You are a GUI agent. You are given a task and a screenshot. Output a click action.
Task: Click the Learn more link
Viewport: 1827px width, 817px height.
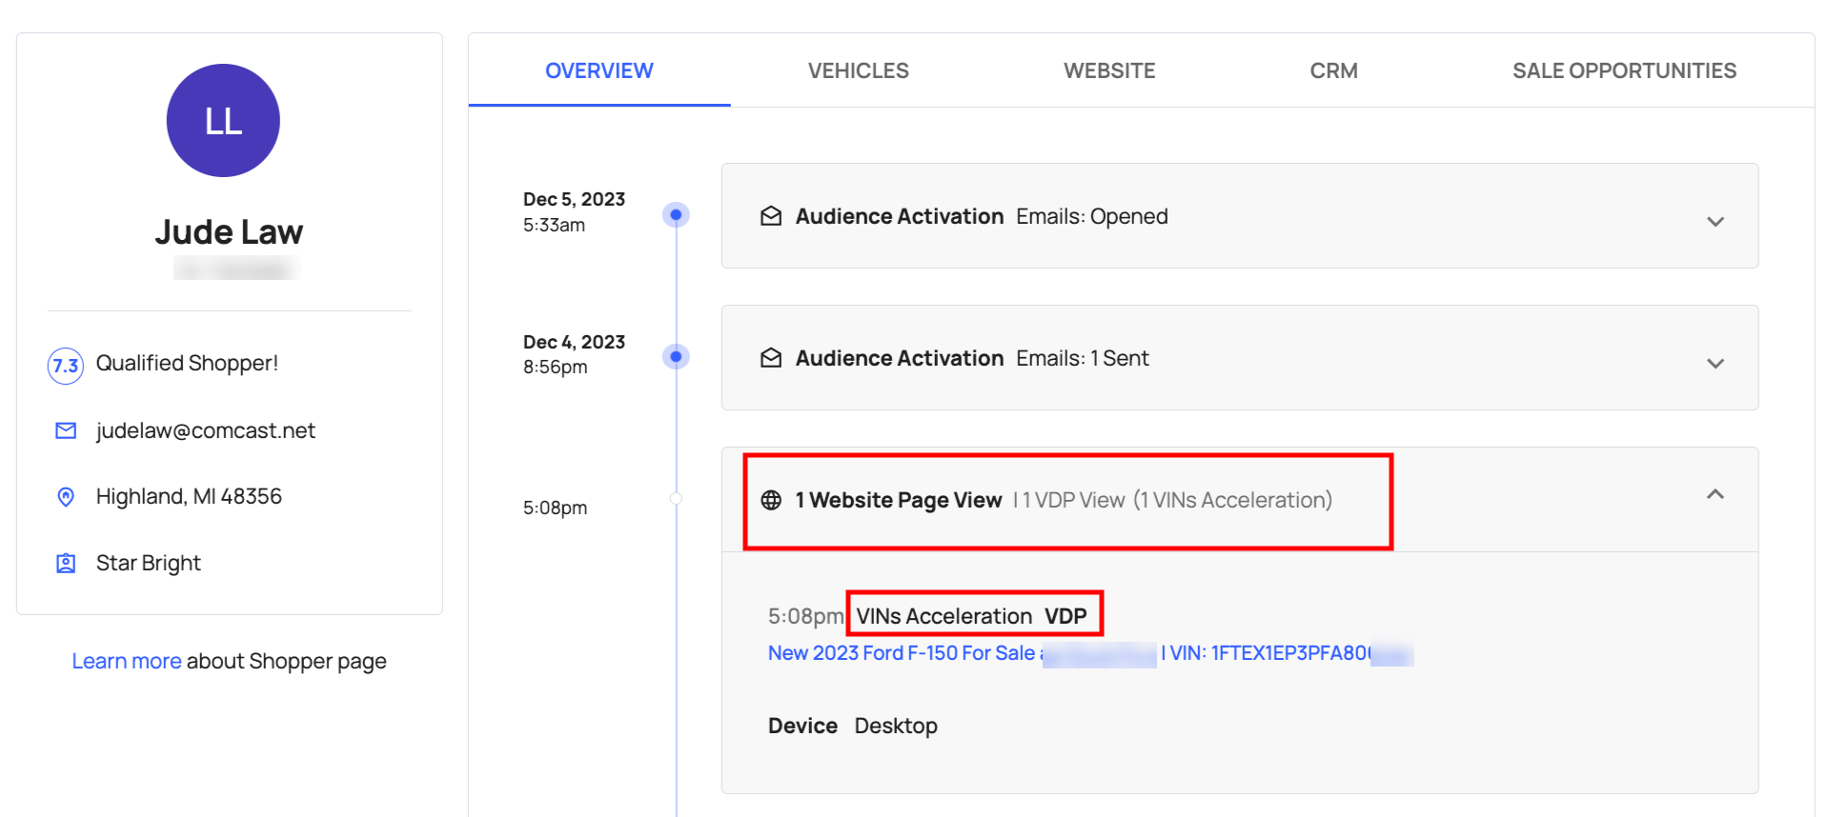(126, 662)
